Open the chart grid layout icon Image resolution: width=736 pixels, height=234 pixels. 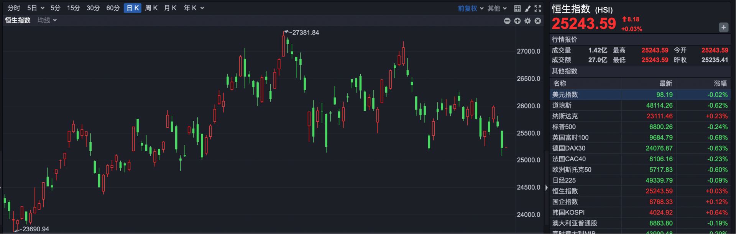tap(517, 8)
